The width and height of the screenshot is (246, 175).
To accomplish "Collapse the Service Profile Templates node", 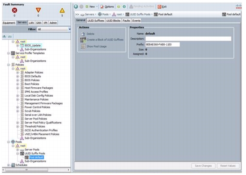I will (9, 53).
